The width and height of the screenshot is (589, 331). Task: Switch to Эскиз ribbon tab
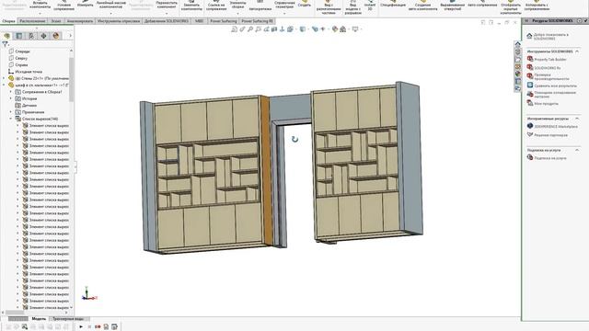click(x=56, y=21)
